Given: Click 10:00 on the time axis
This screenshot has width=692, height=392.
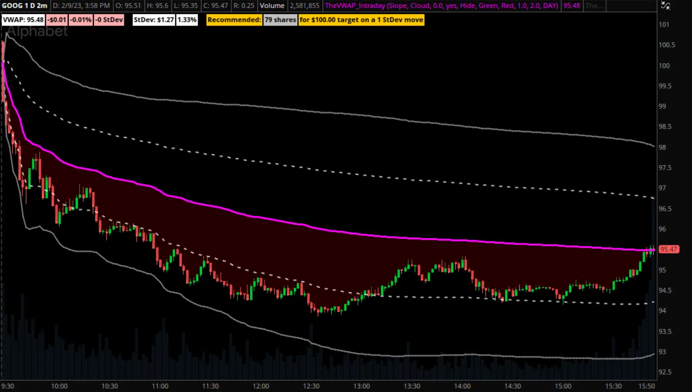Looking at the screenshot, I should (59, 386).
